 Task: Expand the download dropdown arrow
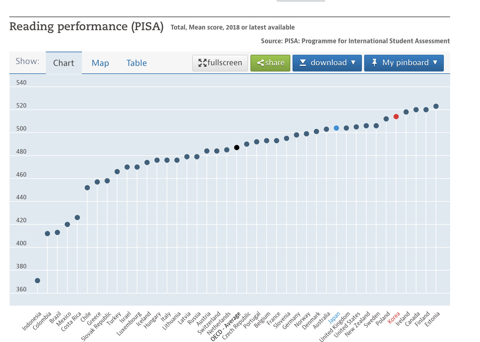(x=353, y=62)
